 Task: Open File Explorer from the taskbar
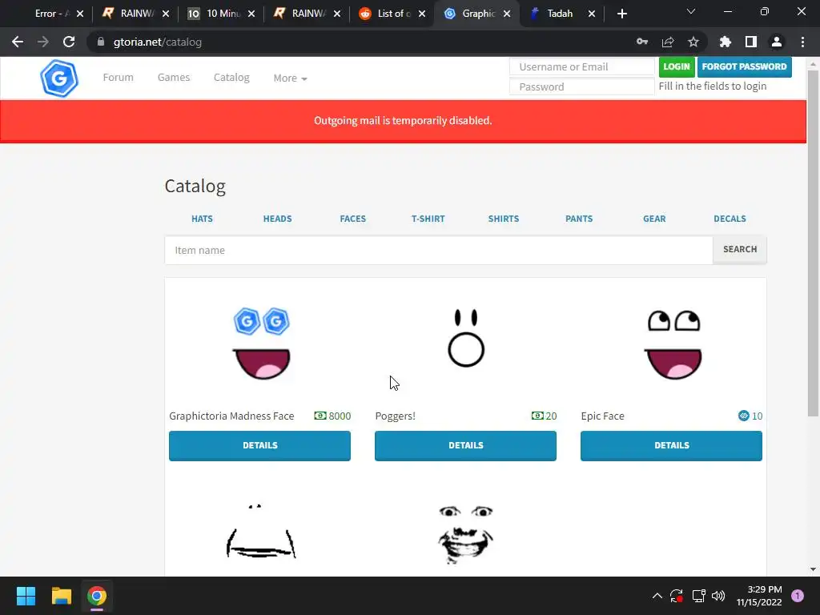click(61, 596)
